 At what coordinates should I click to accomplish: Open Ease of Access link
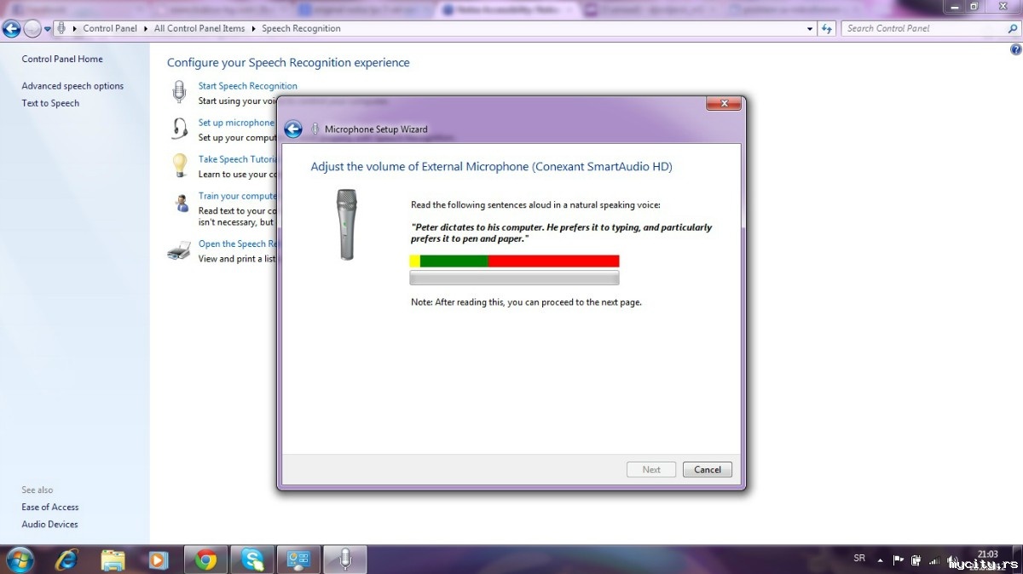(50, 507)
